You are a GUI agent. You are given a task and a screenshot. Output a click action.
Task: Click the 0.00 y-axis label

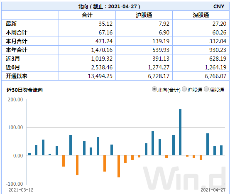click(18, 155)
